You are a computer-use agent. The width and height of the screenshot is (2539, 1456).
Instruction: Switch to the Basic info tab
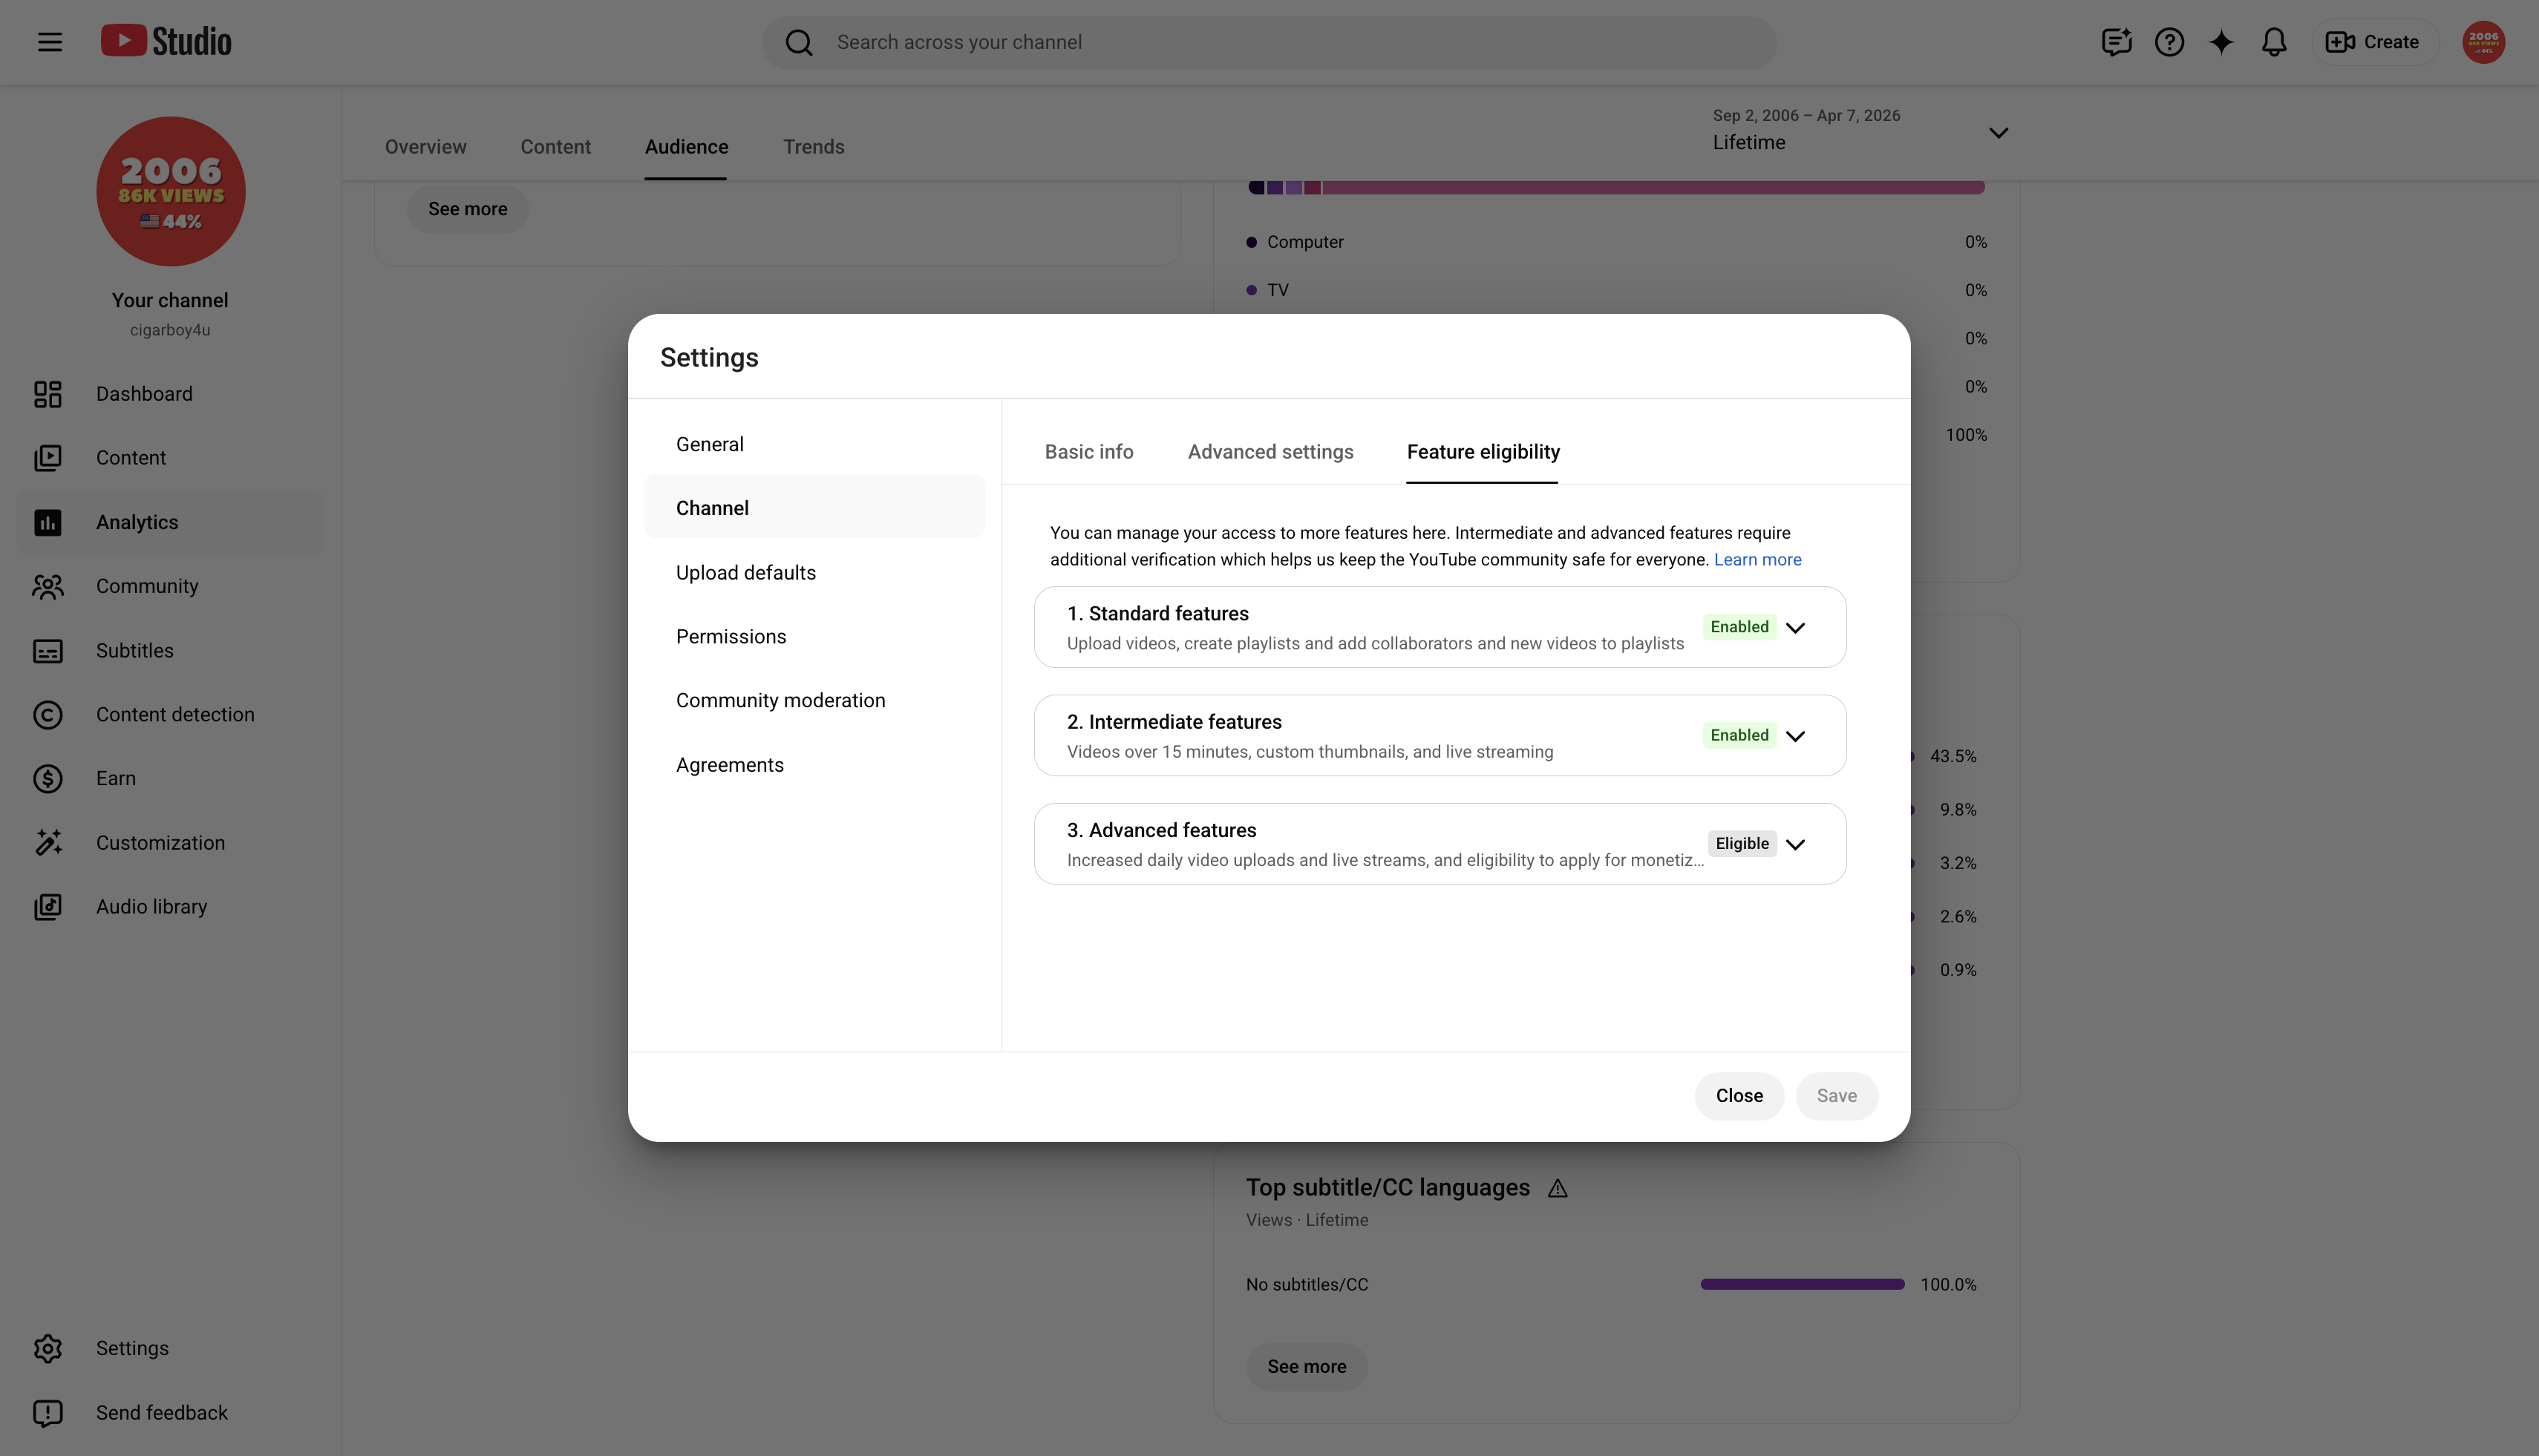pos(1089,452)
